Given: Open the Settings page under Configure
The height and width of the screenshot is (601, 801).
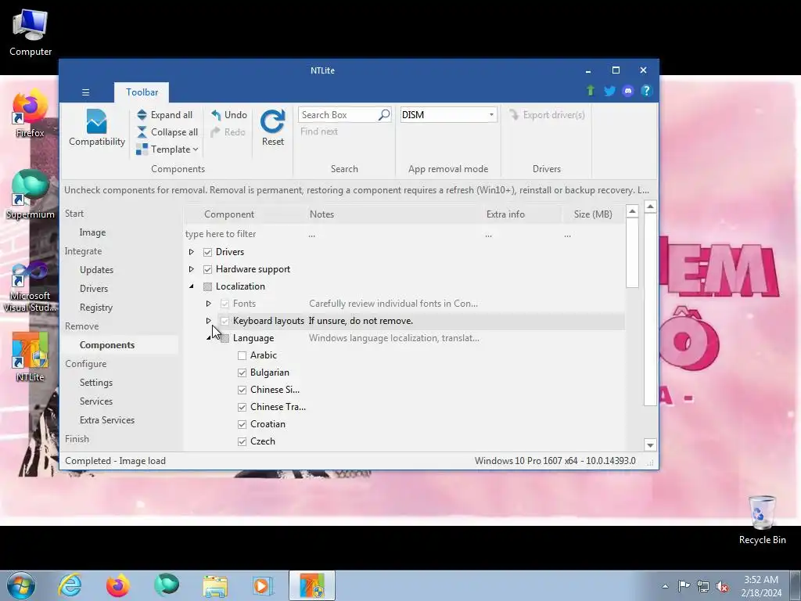Looking at the screenshot, I should [x=96, y=383].
